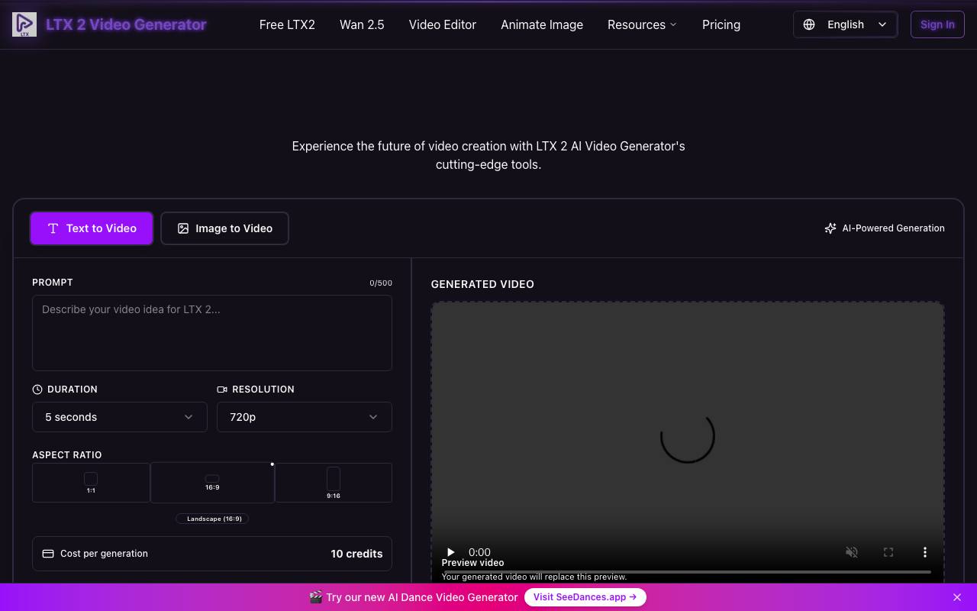
Task: Click the 0:00 video time display
Action: [479, 552]
